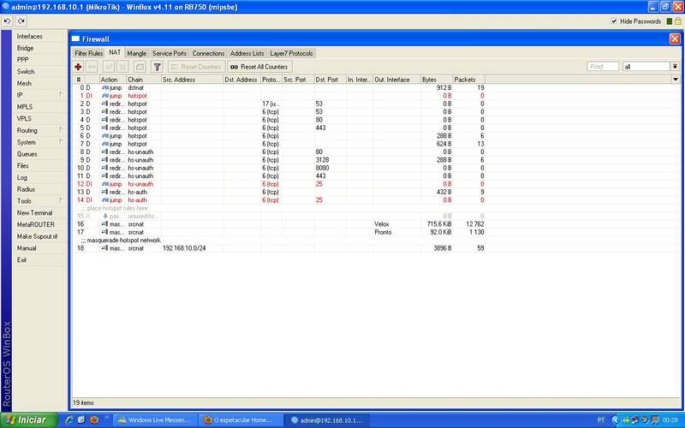Open the 'all' chain filter dropdown
685x428 pixels.
click(675, 67)
